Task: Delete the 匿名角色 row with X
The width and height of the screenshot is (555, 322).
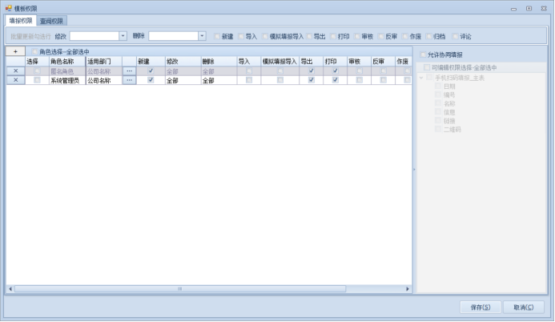Action: tap(15, 71)
